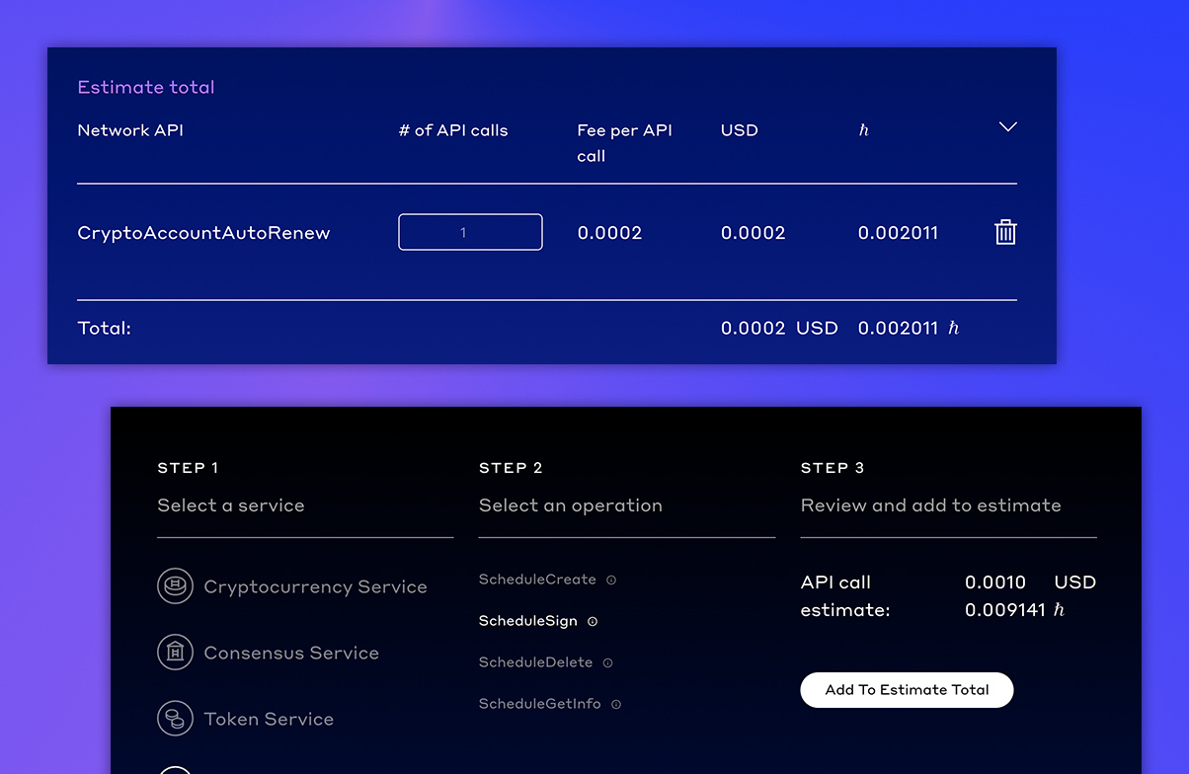Open Token Service via its coins icon
The width and height of the screenshot is (1189, 774).
click(x=175, y=719)
